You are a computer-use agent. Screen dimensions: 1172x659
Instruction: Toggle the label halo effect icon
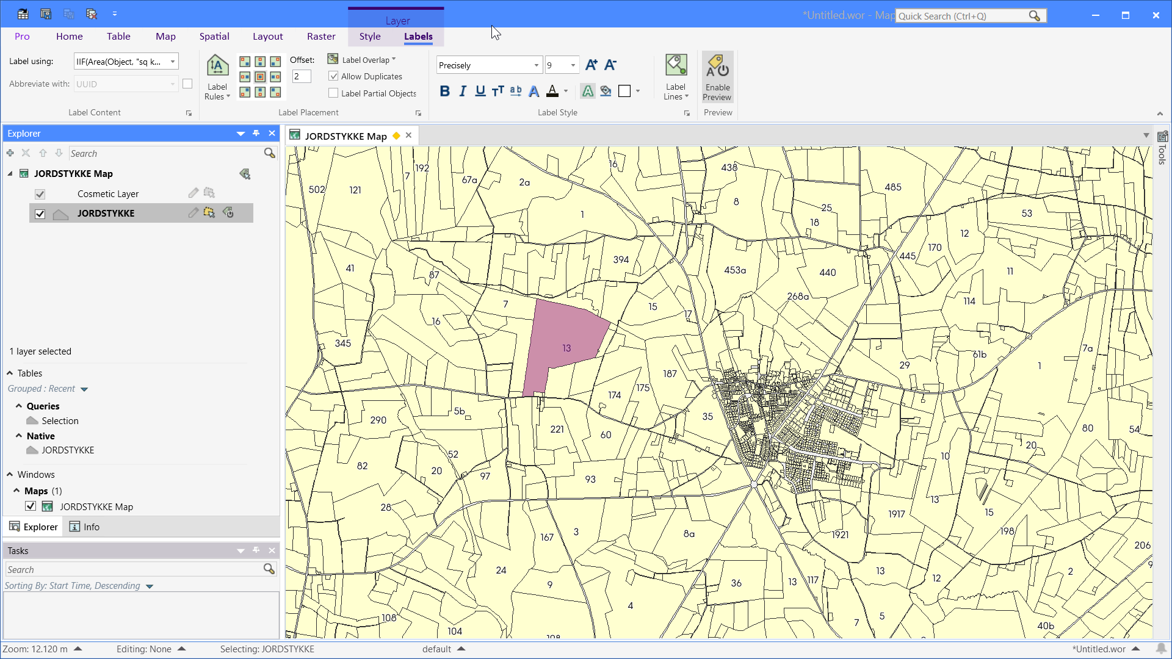coord(587,92)
